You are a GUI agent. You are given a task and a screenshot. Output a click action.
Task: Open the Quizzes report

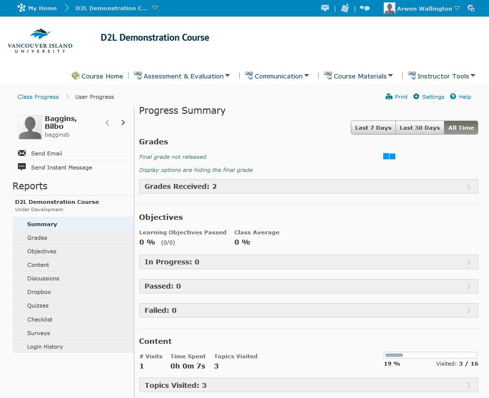click(73, 306)
